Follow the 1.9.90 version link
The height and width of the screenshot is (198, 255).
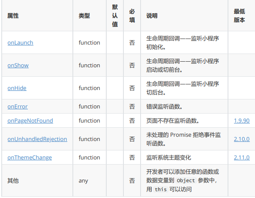click(242, 120)
